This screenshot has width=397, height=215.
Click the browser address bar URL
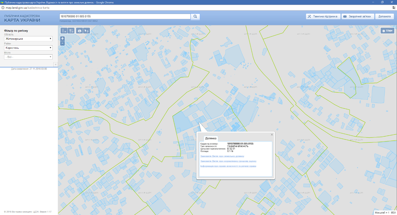point(28,7)
